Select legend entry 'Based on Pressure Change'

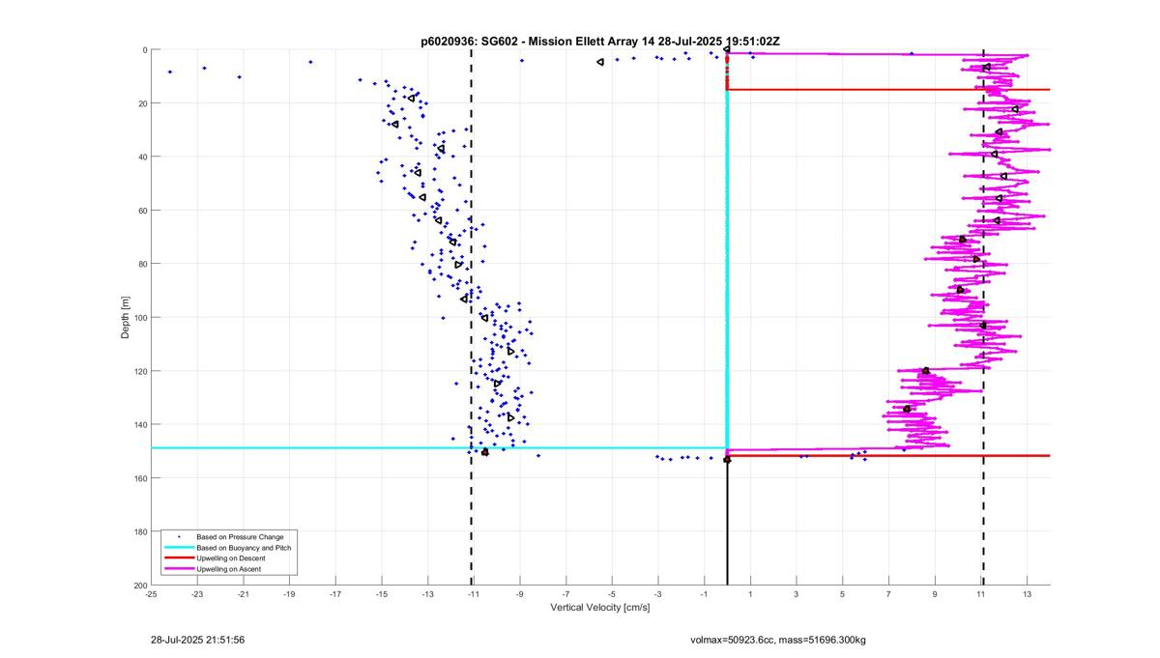240,536
